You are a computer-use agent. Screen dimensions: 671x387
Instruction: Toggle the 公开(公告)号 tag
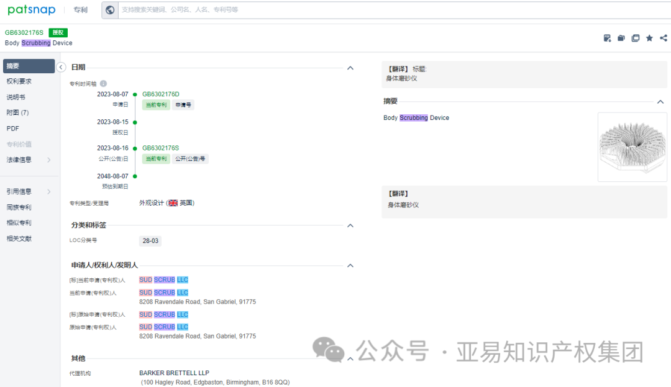click(190, 158)
